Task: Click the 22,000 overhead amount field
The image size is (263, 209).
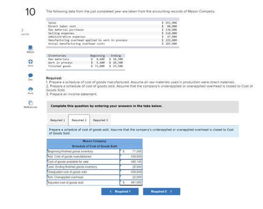Action: pyautogui.click(x=131, y=178)
